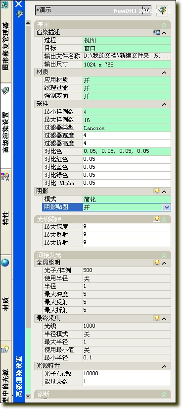Select the 过程 value 视图
The height and width of the screenshot is (409, 182).
tap(127, 40)
